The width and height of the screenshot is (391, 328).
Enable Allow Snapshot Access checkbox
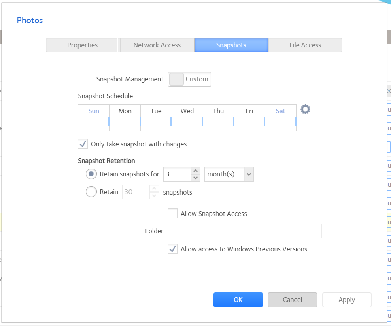click(172, 214)
